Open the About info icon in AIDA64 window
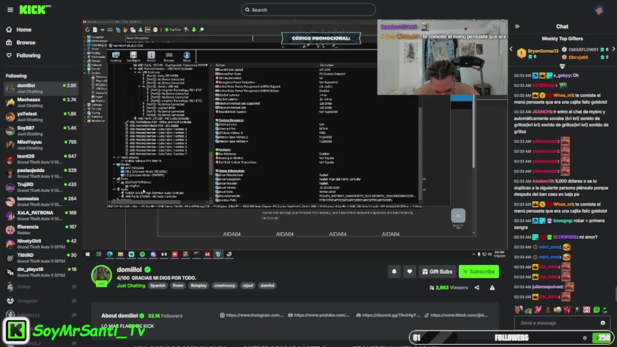Screen dimensions: 617x347 click(187, 56)
